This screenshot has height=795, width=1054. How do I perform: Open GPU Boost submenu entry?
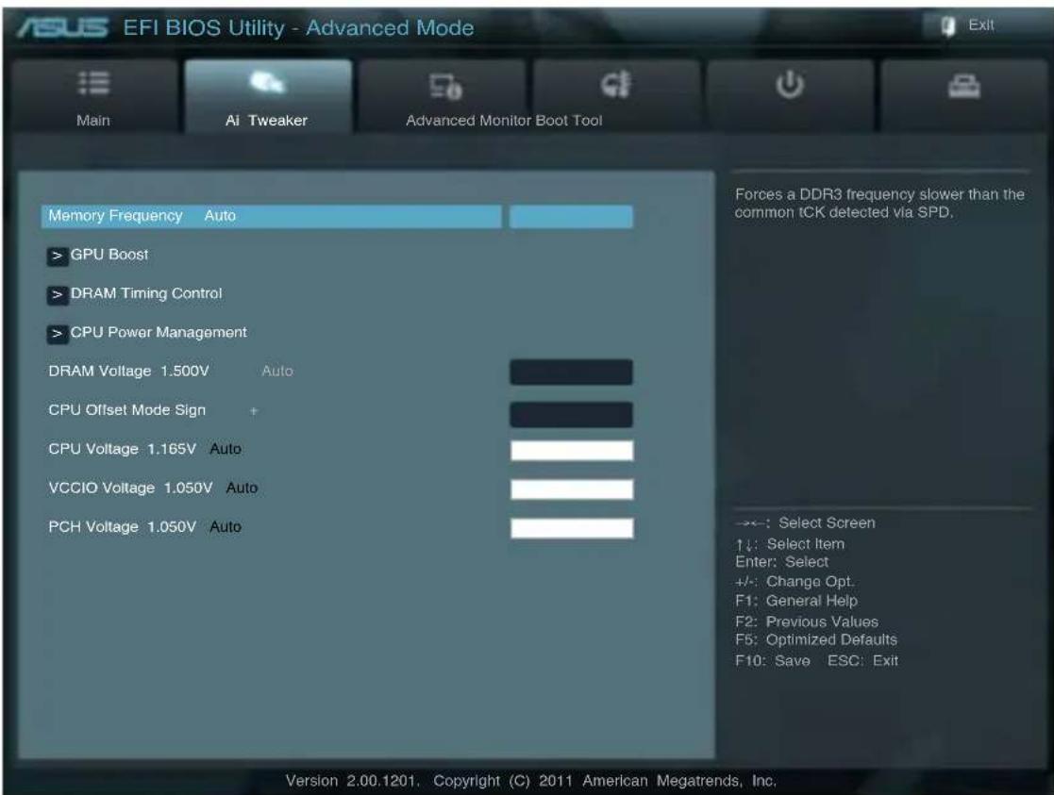click(109, 255)
